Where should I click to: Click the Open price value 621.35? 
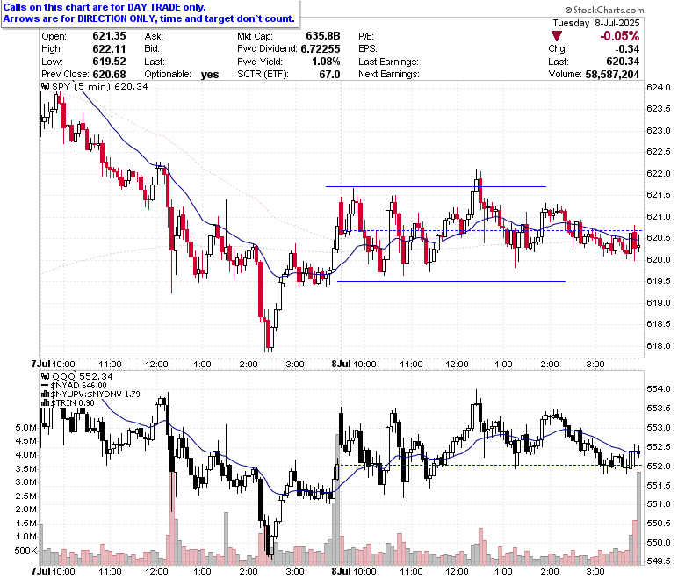[109, 36]
